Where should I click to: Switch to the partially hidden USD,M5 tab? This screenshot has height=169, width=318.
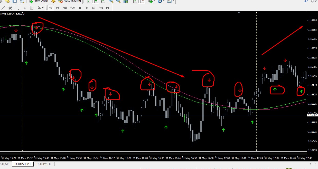pos(5,164)
